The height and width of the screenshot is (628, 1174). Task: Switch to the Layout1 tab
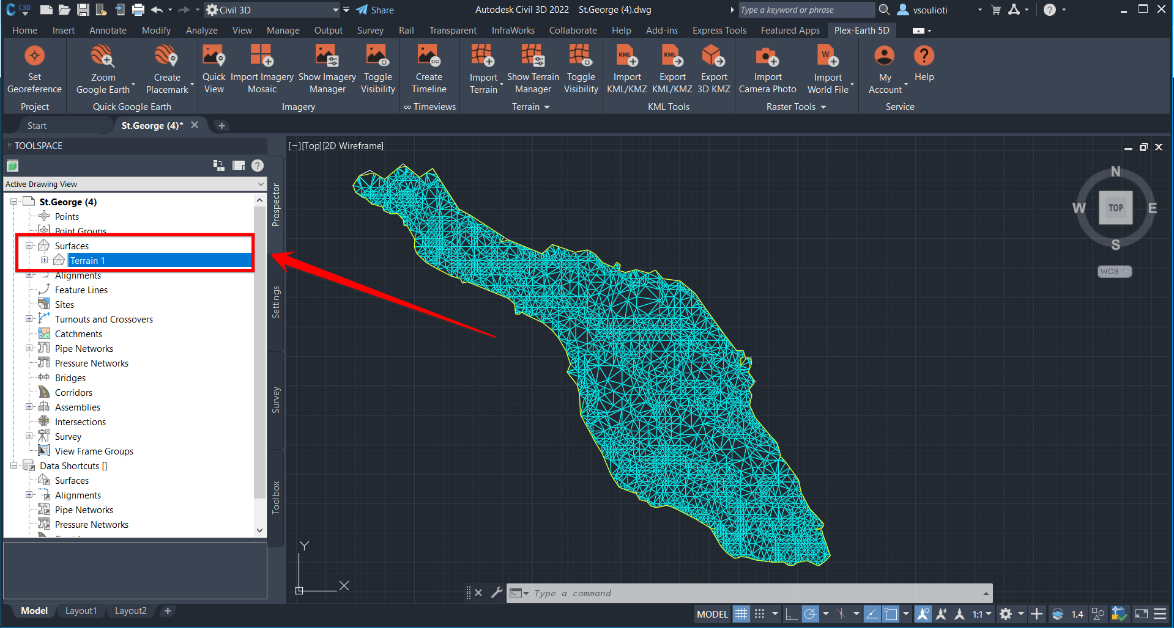[81, 611]
